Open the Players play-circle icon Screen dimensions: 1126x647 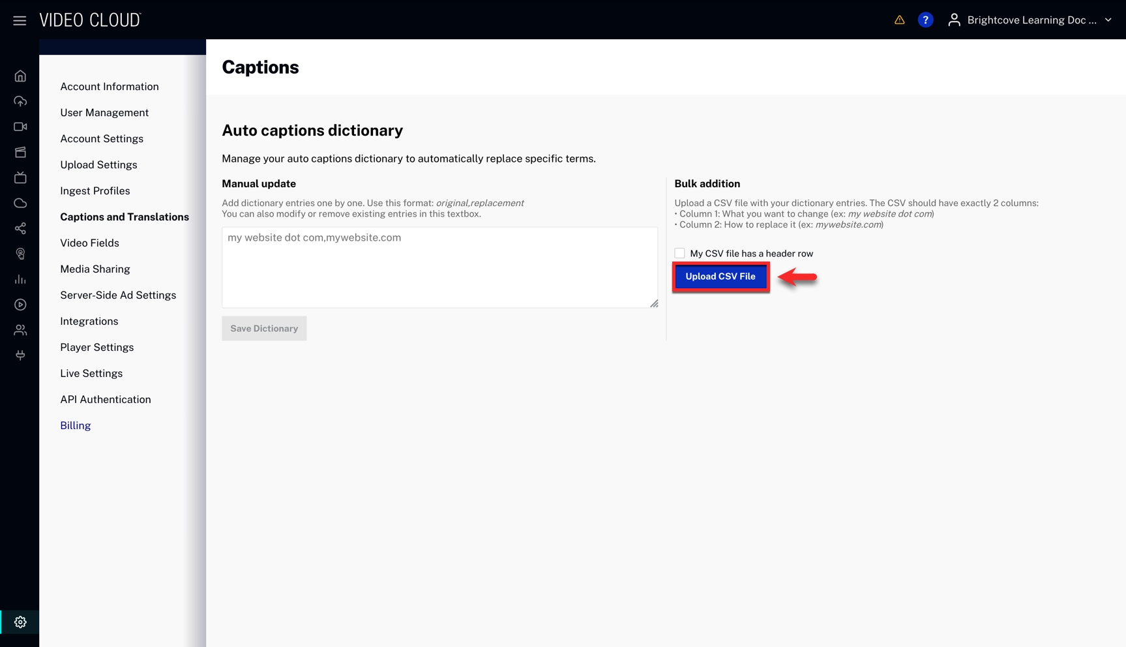pos(20,305)
